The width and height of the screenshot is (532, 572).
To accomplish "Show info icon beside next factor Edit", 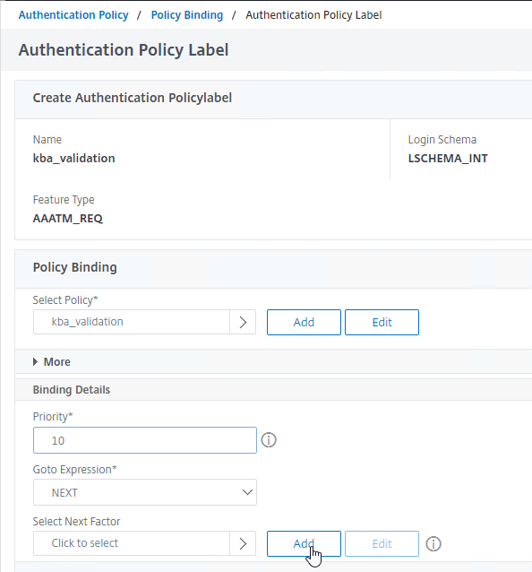I will click(x=433, y=544).
